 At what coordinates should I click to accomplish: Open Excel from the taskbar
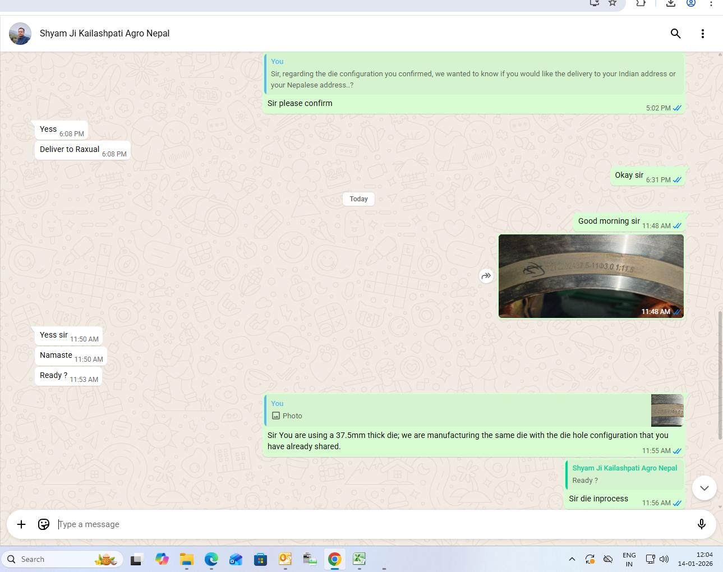tap(359, 559)
